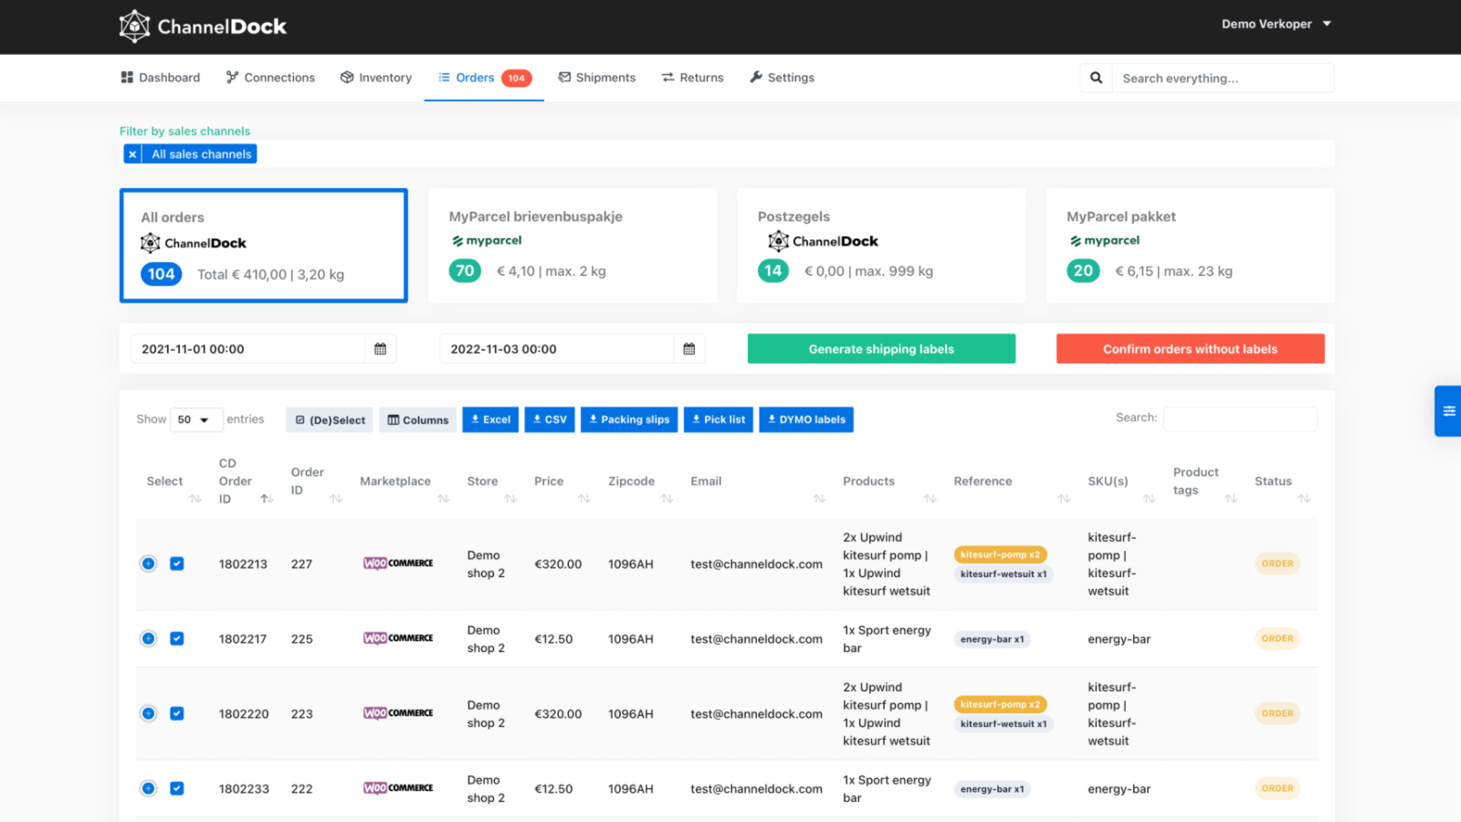Screen dimensions: 1461x822
Task: Open the Columns visibility selector
Action: point(418,420)
